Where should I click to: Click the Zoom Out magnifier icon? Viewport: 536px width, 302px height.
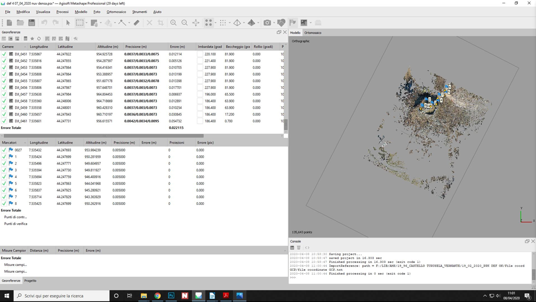[x=184, y=23]
